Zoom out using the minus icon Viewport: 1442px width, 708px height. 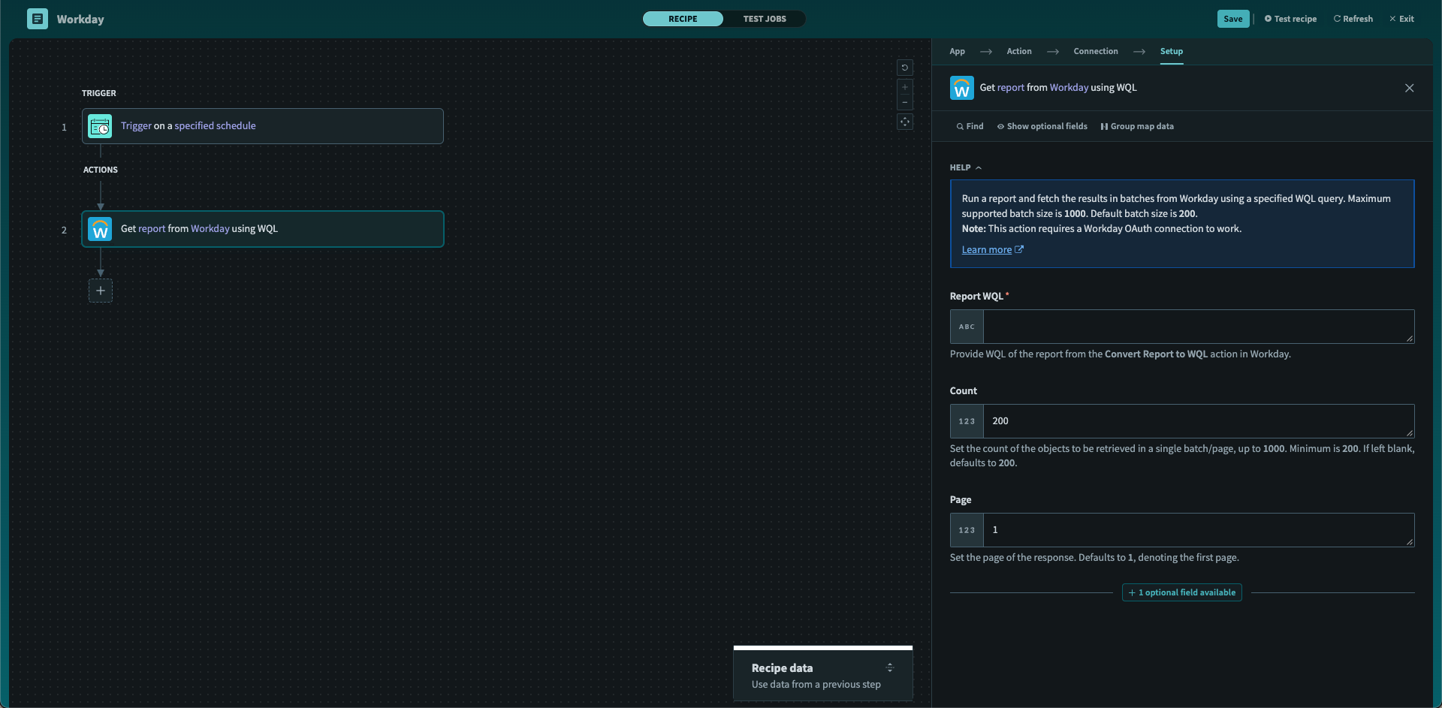905,103
